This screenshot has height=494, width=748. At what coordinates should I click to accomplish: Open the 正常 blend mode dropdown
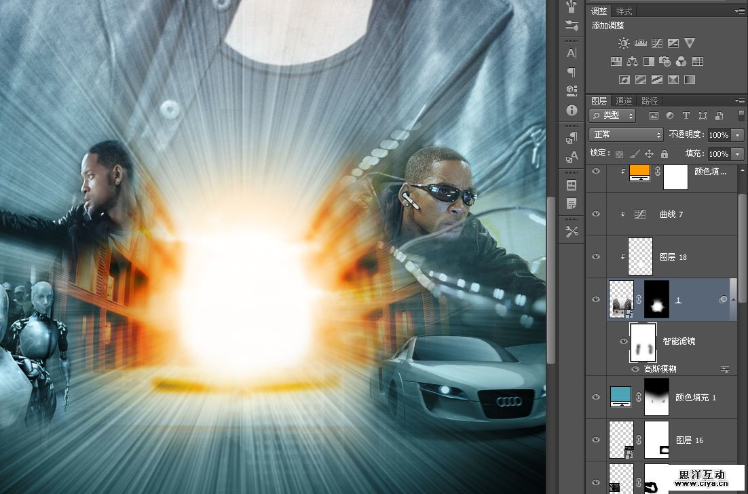tap(626, 135)
